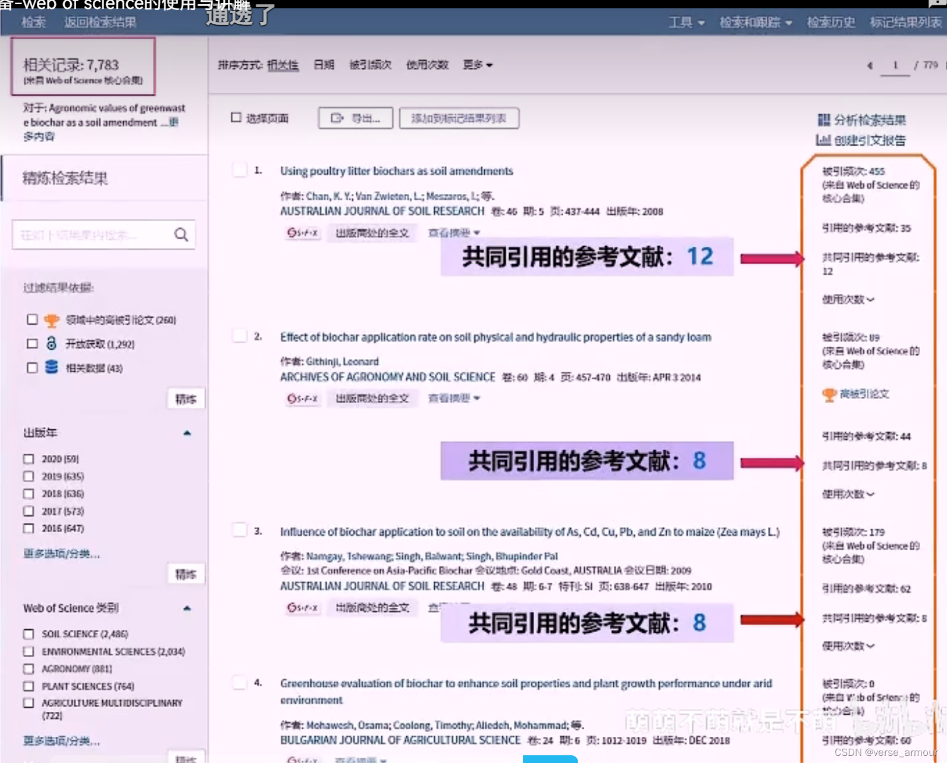Select the checkbox for result 3

click(240, 530)
